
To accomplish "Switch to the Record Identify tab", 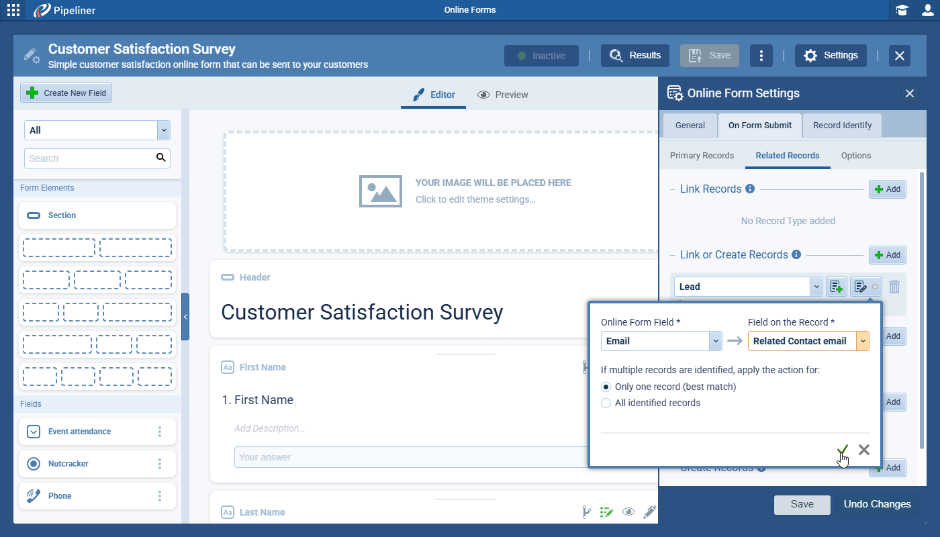I will coord(842,125).
